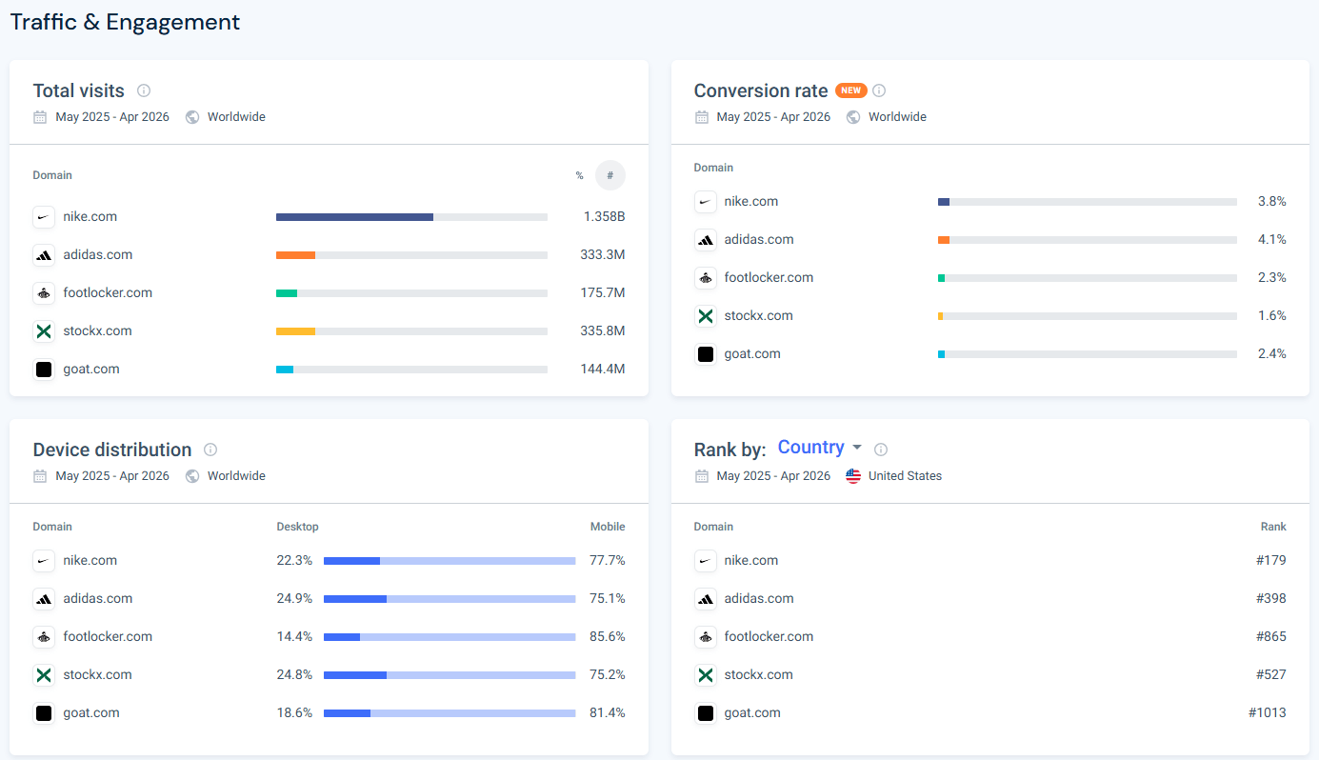Click the 24.8% desktop share value
This screenshot has width=1319, height=760.
(295, 675)
